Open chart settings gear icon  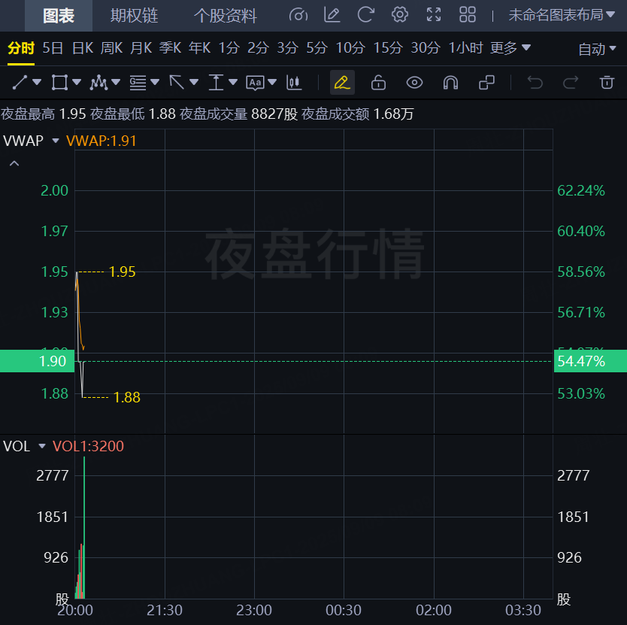click(x=400, y=14)
